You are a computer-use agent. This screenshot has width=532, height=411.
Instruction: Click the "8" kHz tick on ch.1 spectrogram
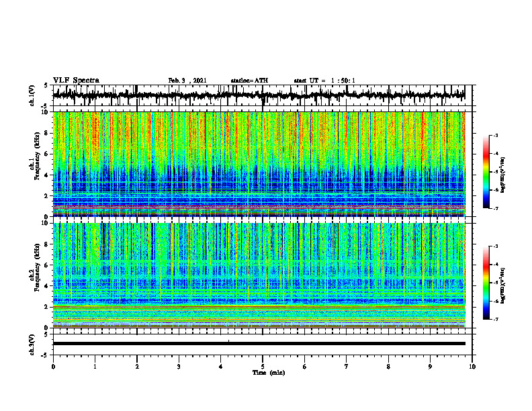point(47,133)
